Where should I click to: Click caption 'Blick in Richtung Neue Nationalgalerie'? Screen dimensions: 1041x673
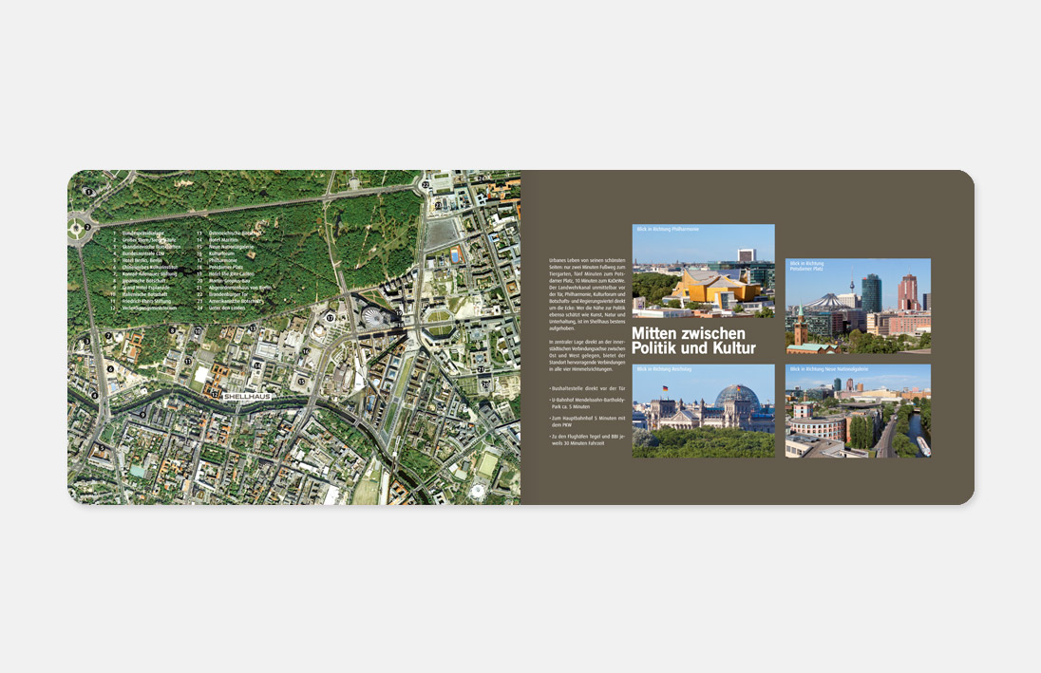(829, 369)
